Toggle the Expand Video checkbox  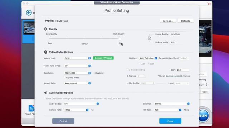coord(65,78)
